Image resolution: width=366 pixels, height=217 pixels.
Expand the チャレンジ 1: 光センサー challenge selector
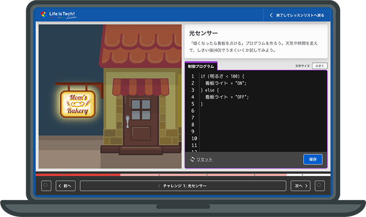click(x=183, y=186)
